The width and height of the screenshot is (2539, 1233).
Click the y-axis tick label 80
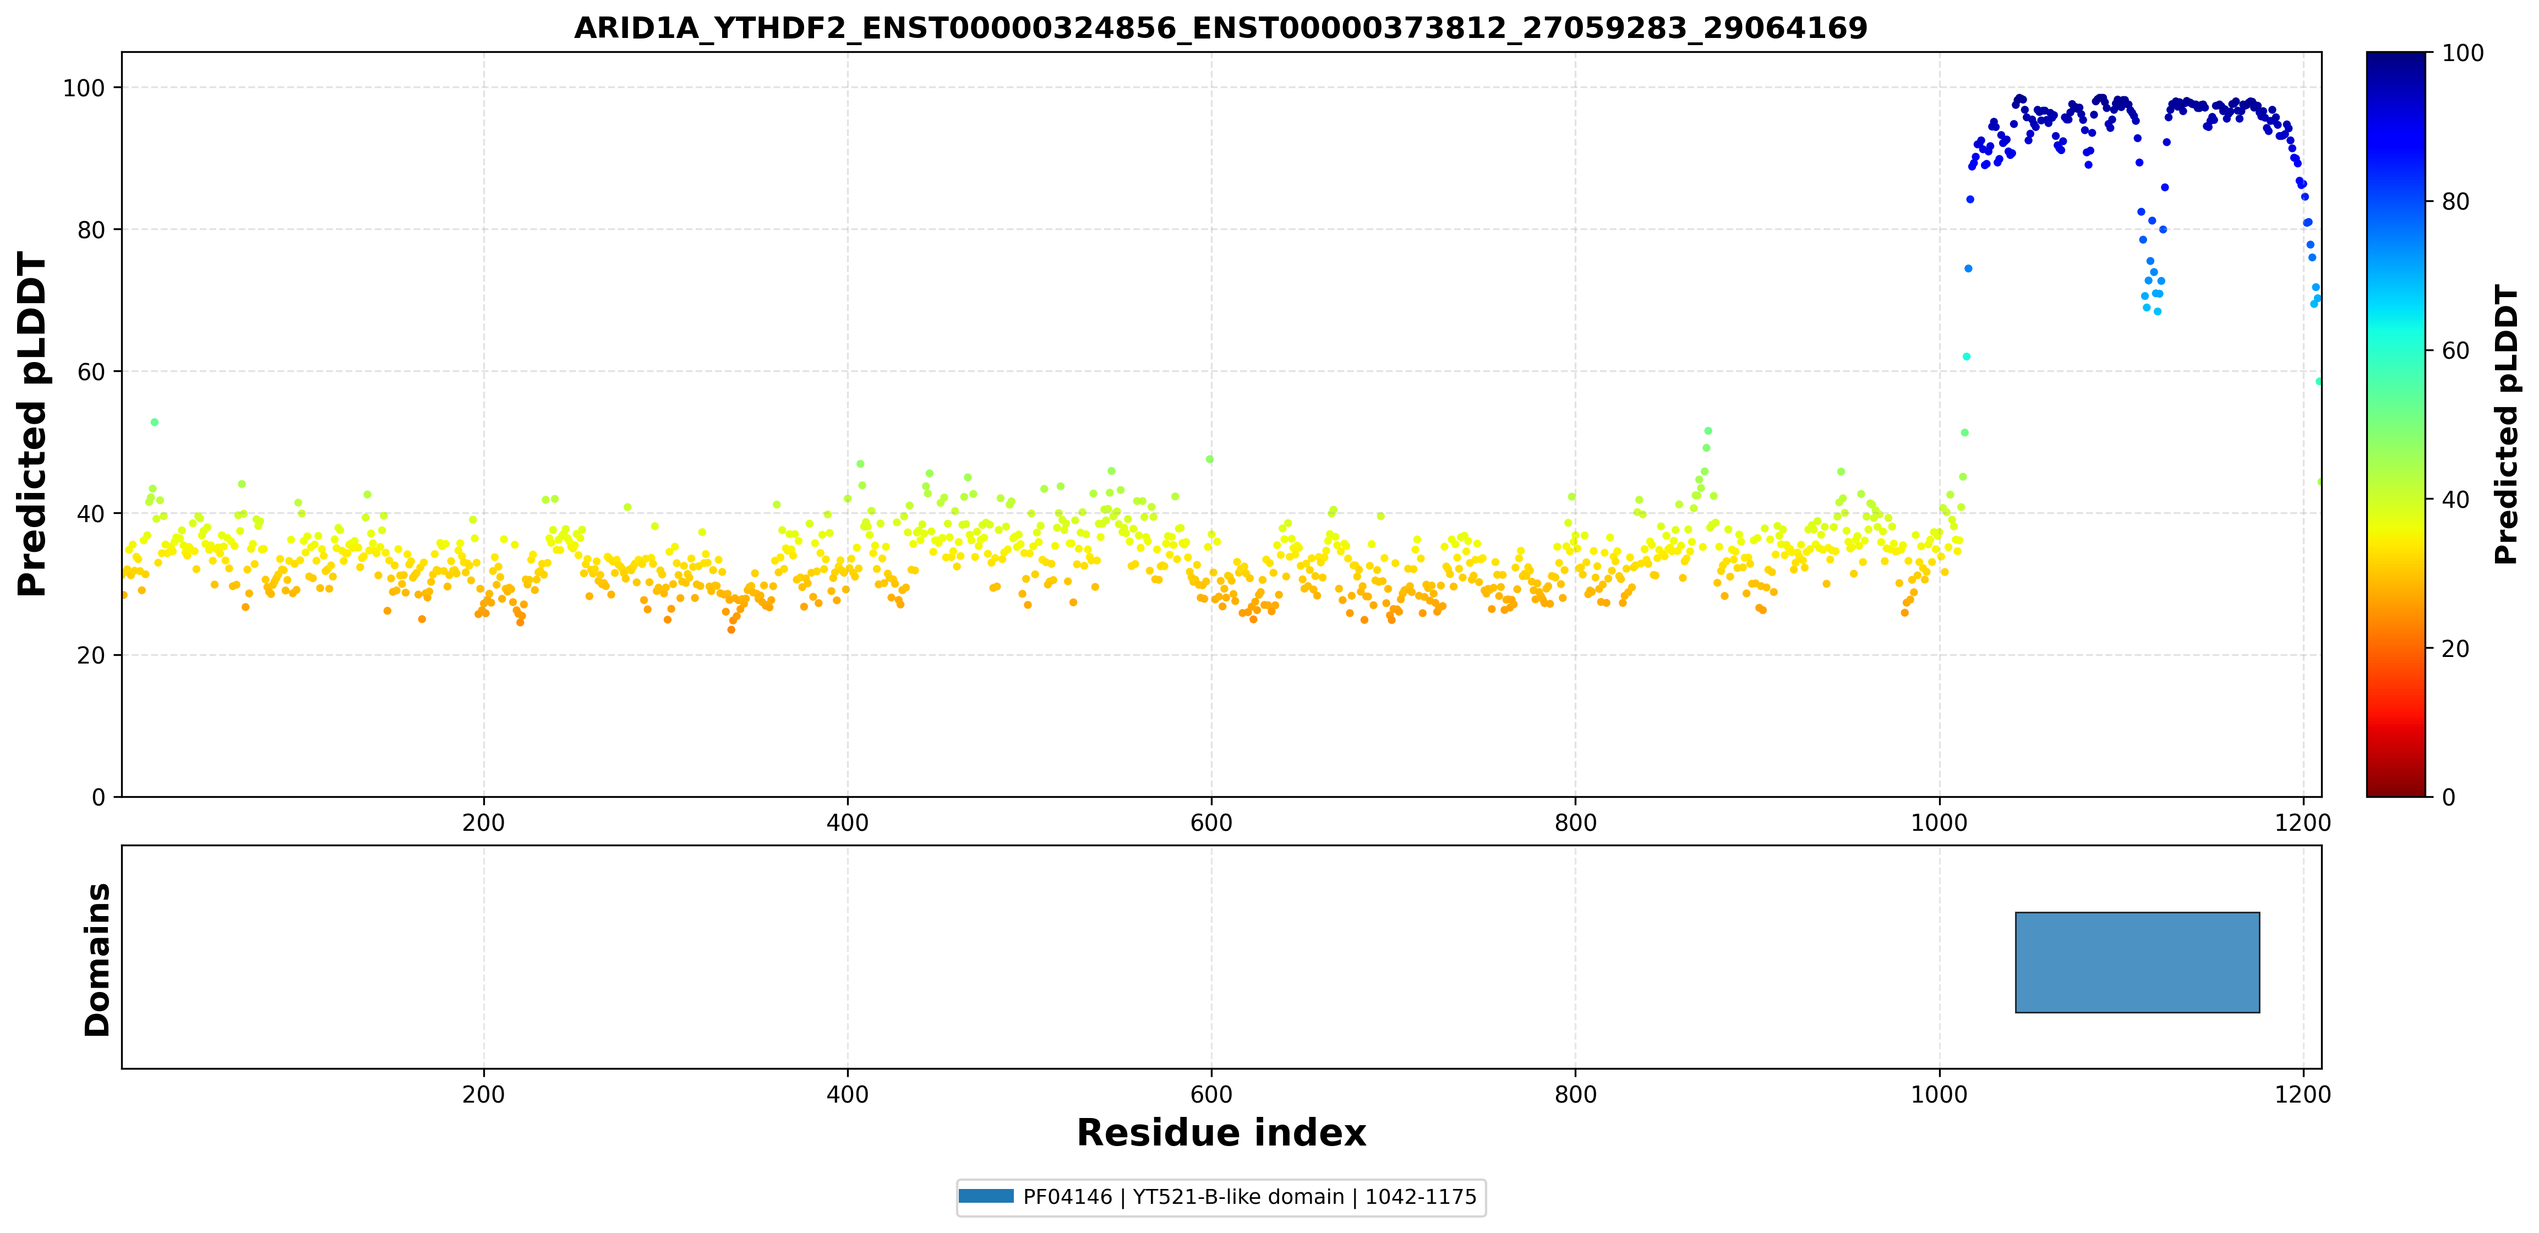pyautogui.click(x=91, y=229)
